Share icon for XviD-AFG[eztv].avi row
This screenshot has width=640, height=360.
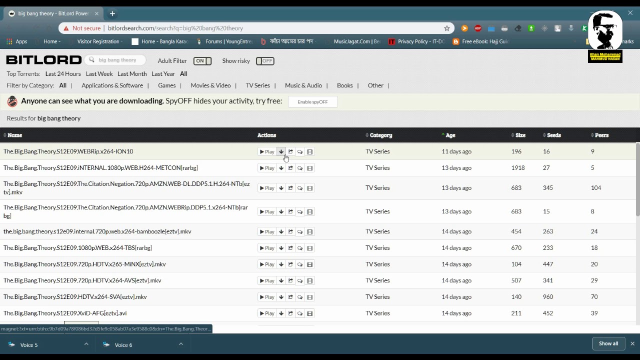[290, 313]
